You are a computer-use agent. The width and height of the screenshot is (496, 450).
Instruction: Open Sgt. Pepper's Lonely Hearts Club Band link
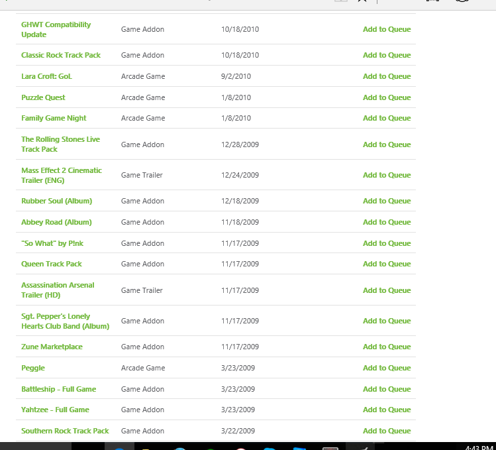pos(65,321)
